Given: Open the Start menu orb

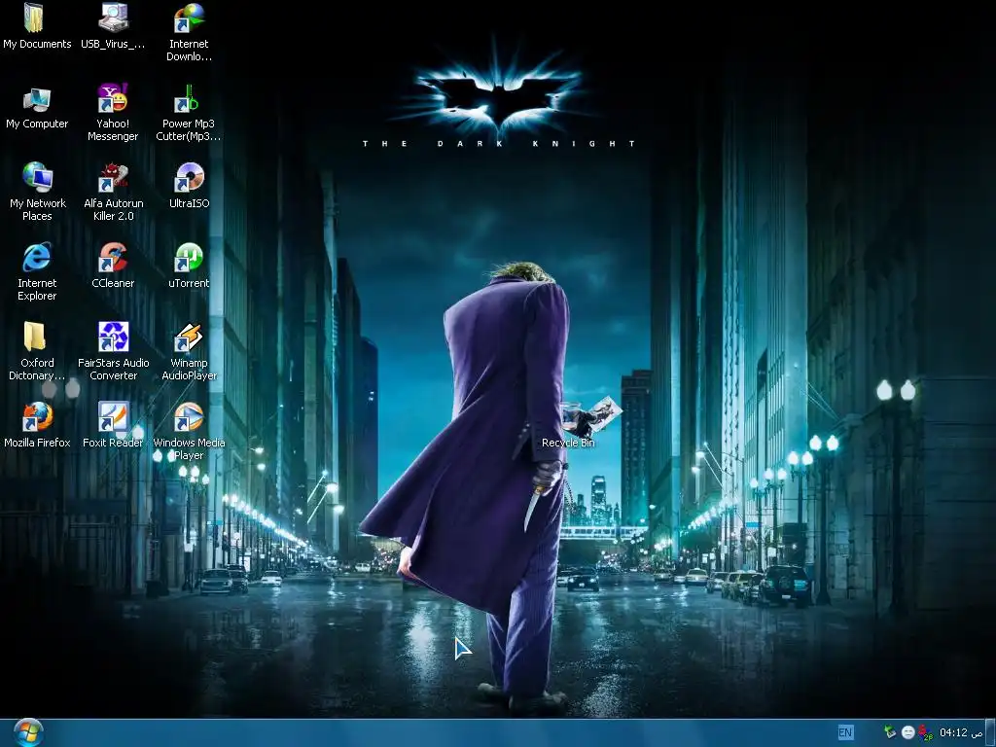Looking at the screenshot, I should click(27, 732).
